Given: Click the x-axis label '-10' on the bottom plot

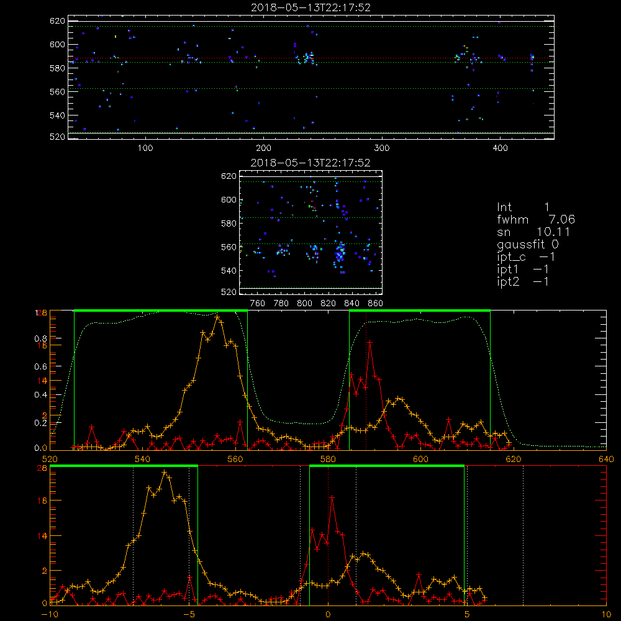Looking at the screenshot, I should pyautogui.click(x=50, y=615).
